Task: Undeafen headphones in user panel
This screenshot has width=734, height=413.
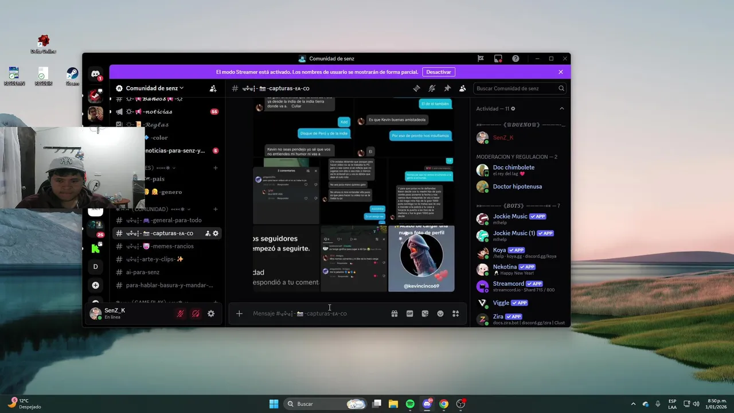Action: (196, 314)
